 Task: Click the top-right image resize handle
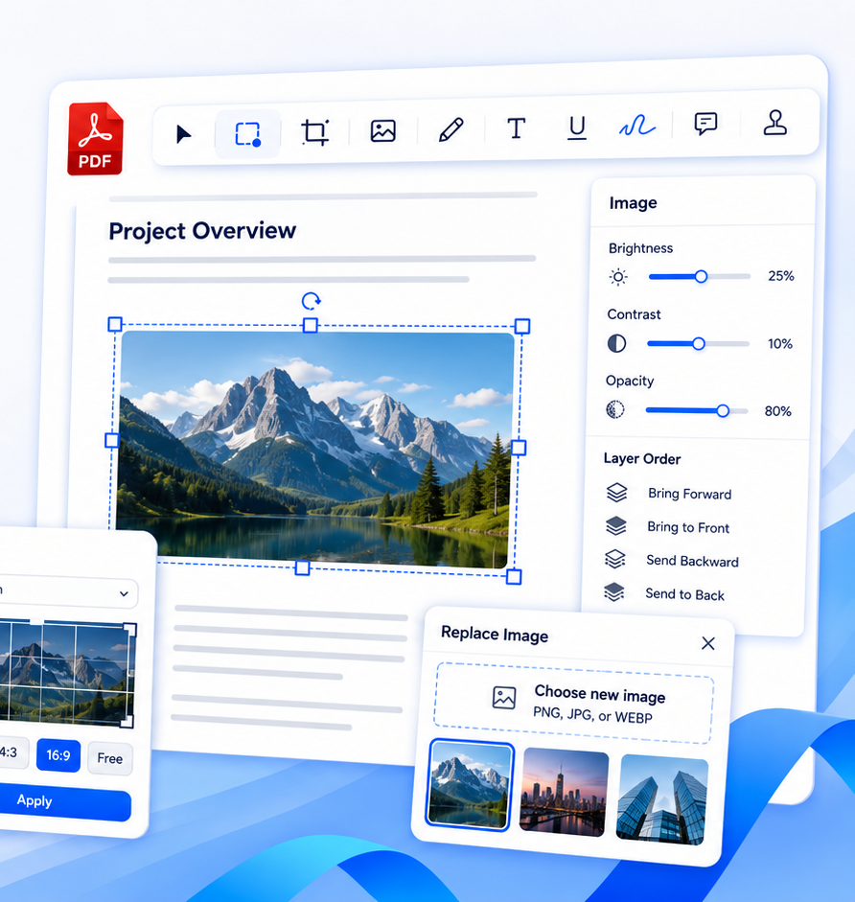point(521,327)
